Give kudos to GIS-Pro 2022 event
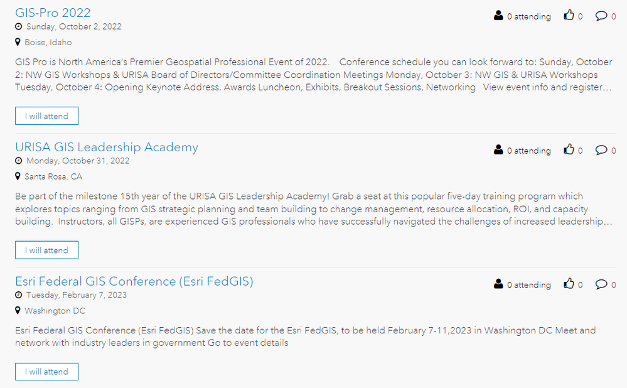The width and height of the screenshot is (627, 388). [569, 16]
